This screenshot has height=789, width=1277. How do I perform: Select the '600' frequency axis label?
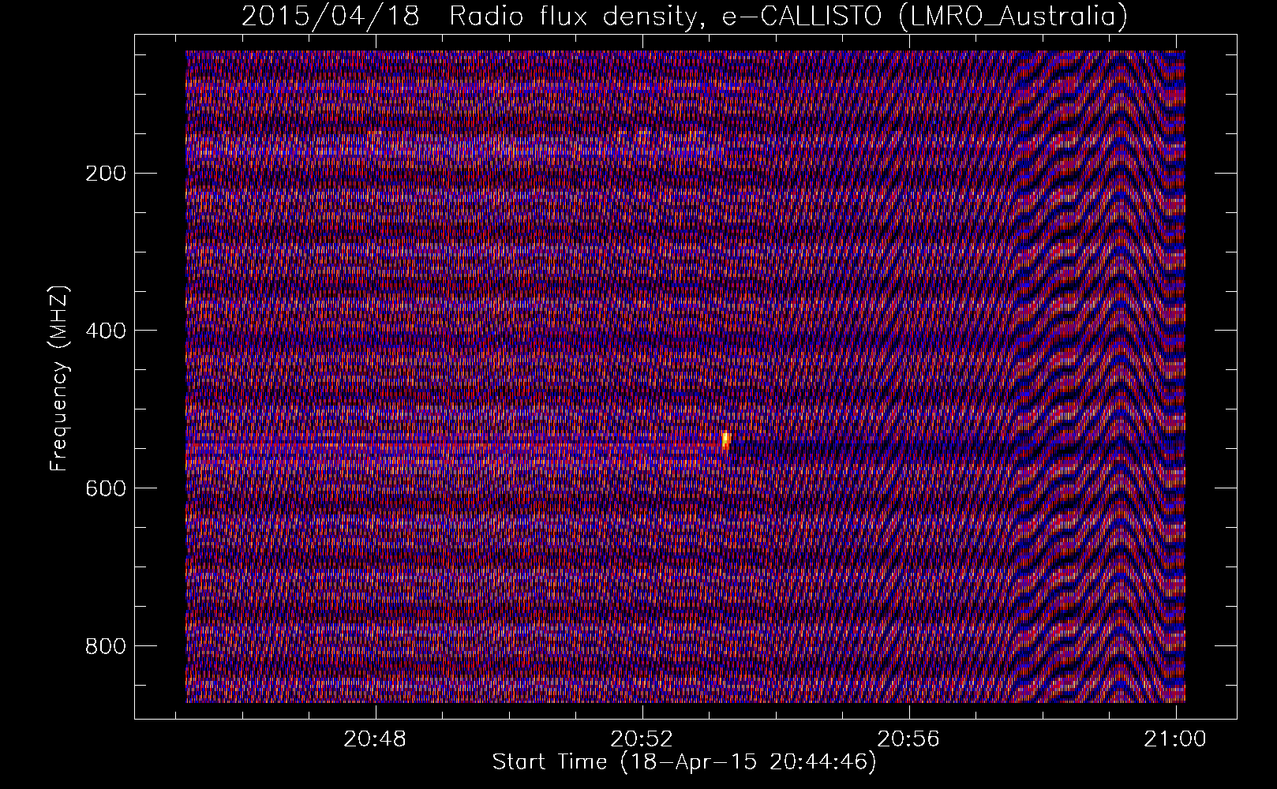105,488
